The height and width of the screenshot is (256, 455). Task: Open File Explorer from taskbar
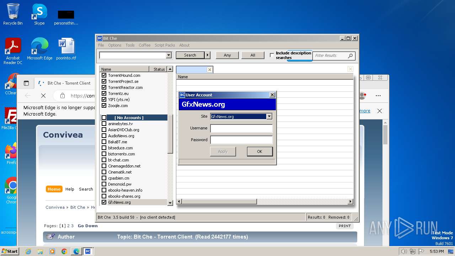point(40,251)
